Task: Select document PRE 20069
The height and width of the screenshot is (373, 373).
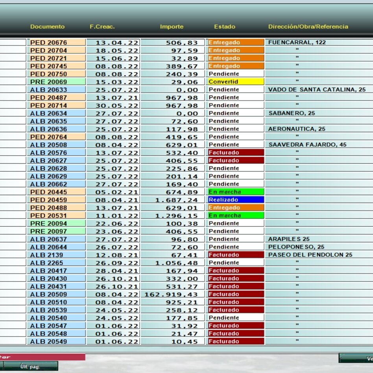Action: point(56,82)
